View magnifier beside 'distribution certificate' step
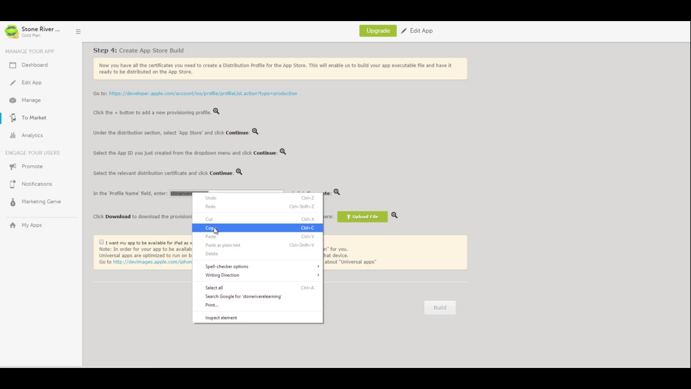Viewport: 691px width, 389px height. click(239, 172)
